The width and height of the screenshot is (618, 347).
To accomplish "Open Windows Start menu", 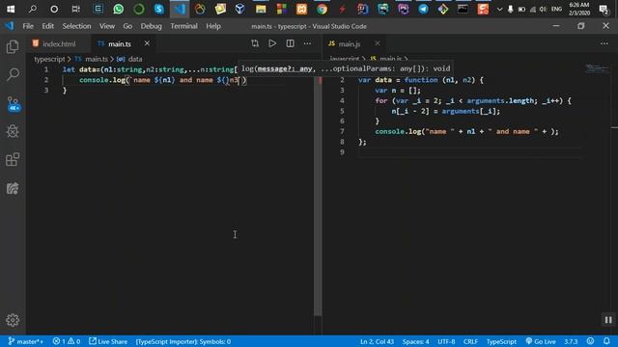I will (11, 9).
